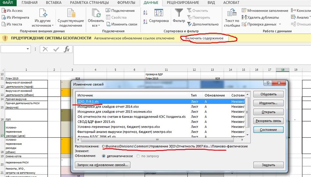Switch to ГЛАВНАЯ tab
The width and height of the screenshot is (311, 177).
point(29,2)
